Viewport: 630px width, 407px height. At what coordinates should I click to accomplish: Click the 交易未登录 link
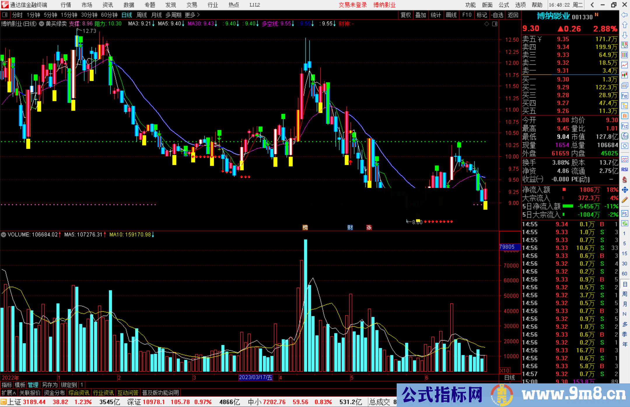[353, 5]
